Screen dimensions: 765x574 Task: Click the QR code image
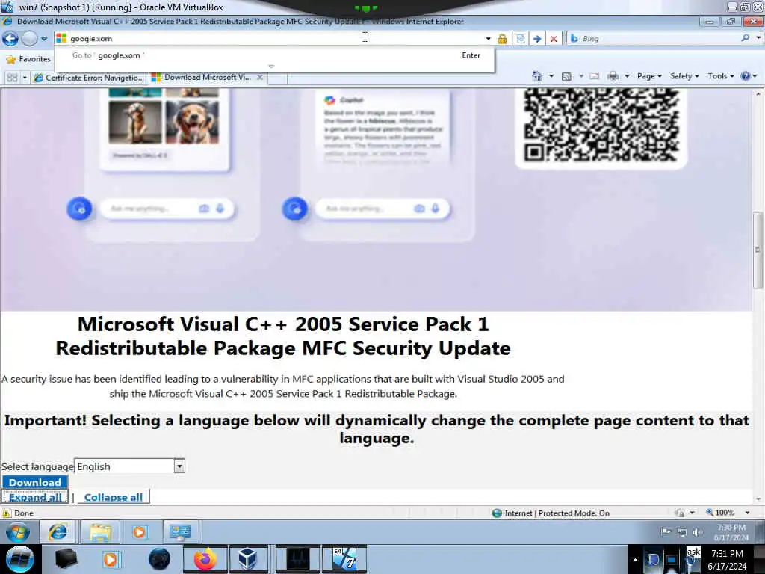click(601, 126)
